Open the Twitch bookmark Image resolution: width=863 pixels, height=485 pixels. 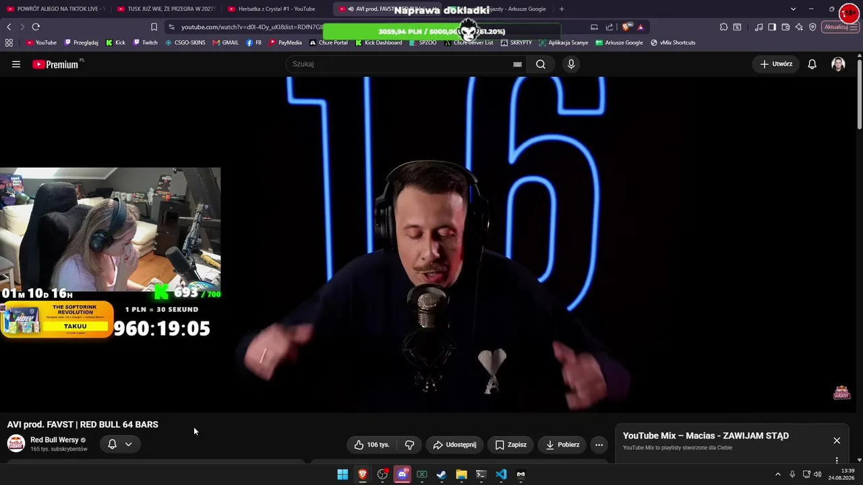pos(146,42)
